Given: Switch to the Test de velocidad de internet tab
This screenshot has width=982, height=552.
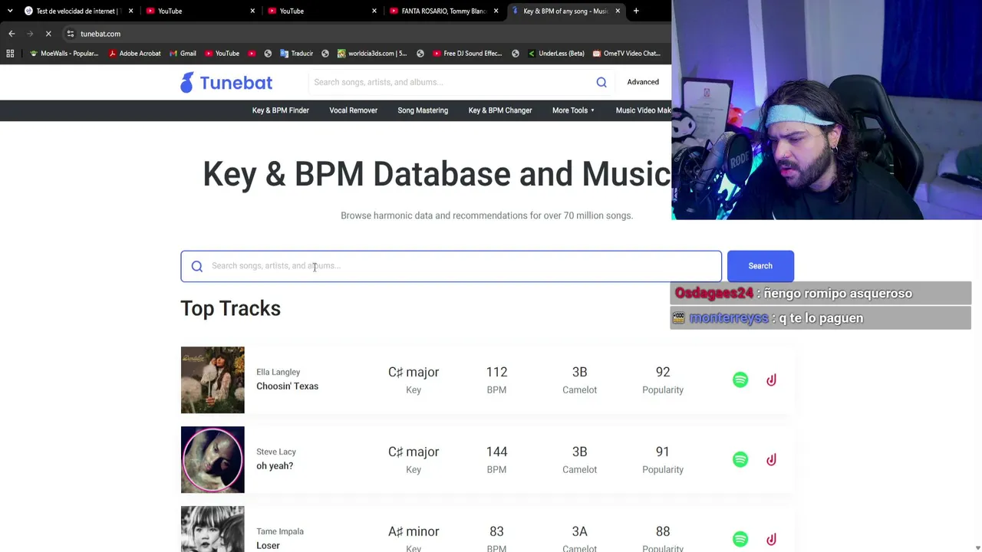Looking at the screenshot, I should click(78, 11).
